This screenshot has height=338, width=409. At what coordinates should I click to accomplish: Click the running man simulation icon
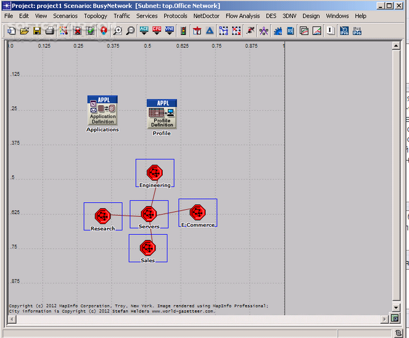click(250, 31)
